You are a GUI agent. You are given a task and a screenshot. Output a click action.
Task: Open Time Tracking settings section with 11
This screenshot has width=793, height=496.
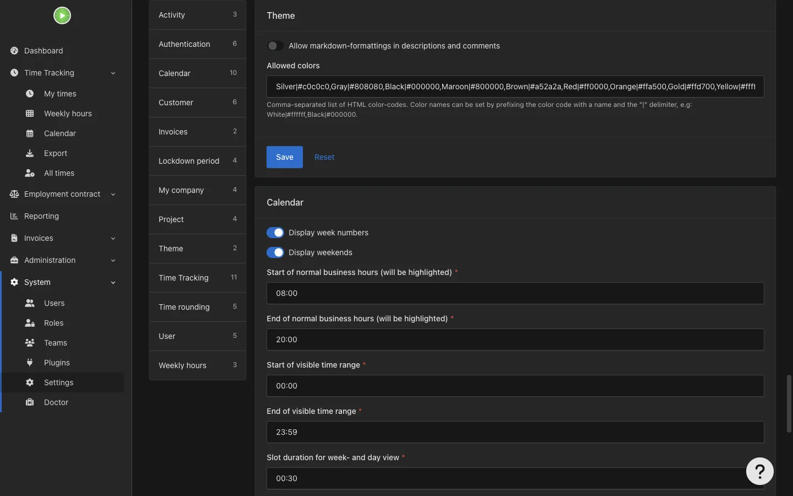pyautogui.click(x=198, y=278)
